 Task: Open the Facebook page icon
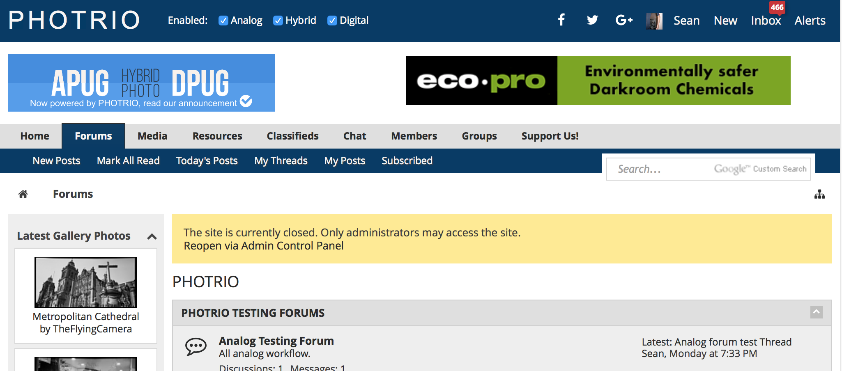[561, 20]
